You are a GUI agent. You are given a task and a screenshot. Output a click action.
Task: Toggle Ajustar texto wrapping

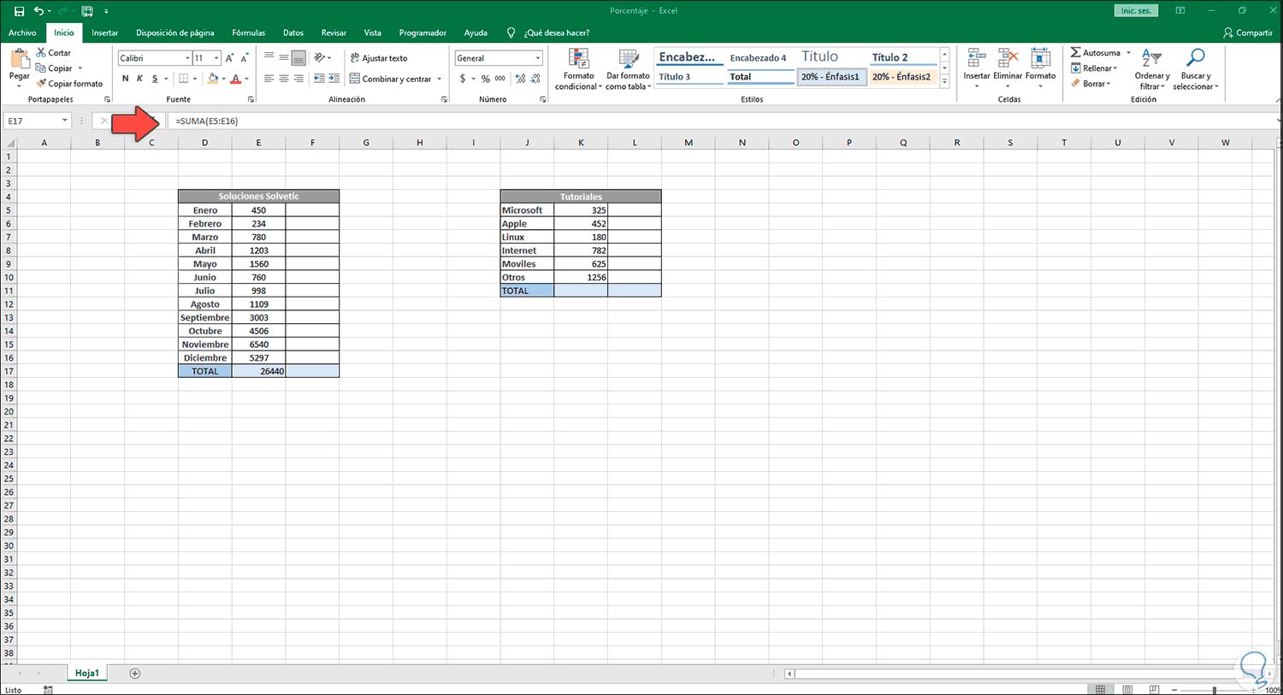point(378,58)
